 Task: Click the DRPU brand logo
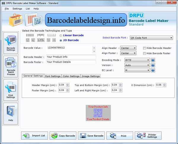(136, 15)
